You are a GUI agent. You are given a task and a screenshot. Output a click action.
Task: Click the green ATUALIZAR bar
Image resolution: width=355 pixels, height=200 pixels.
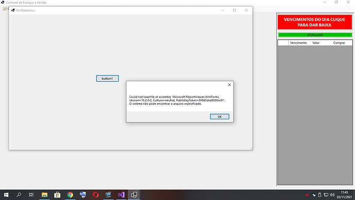tap(315, 35)
